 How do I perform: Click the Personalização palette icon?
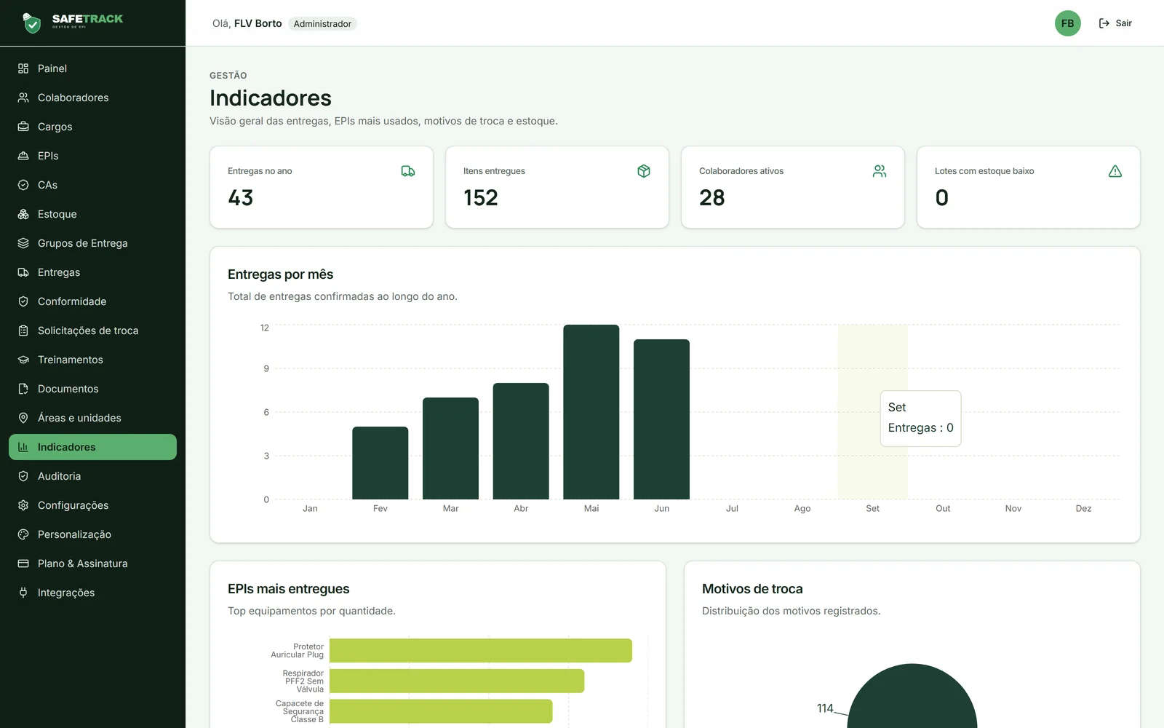pos(23,534)
